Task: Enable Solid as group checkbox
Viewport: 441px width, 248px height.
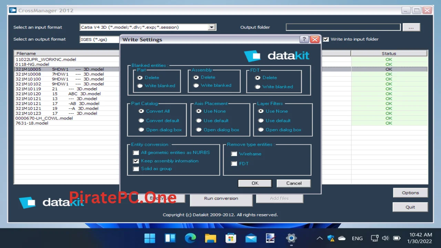Action: click(136, 169)
